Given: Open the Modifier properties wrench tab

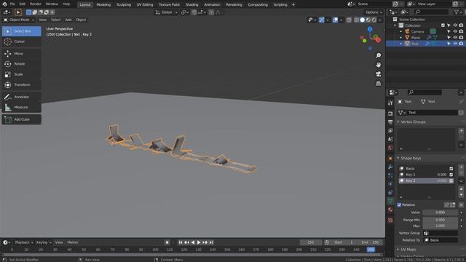Looking at the screenshot, I should (x=390, y=167).
